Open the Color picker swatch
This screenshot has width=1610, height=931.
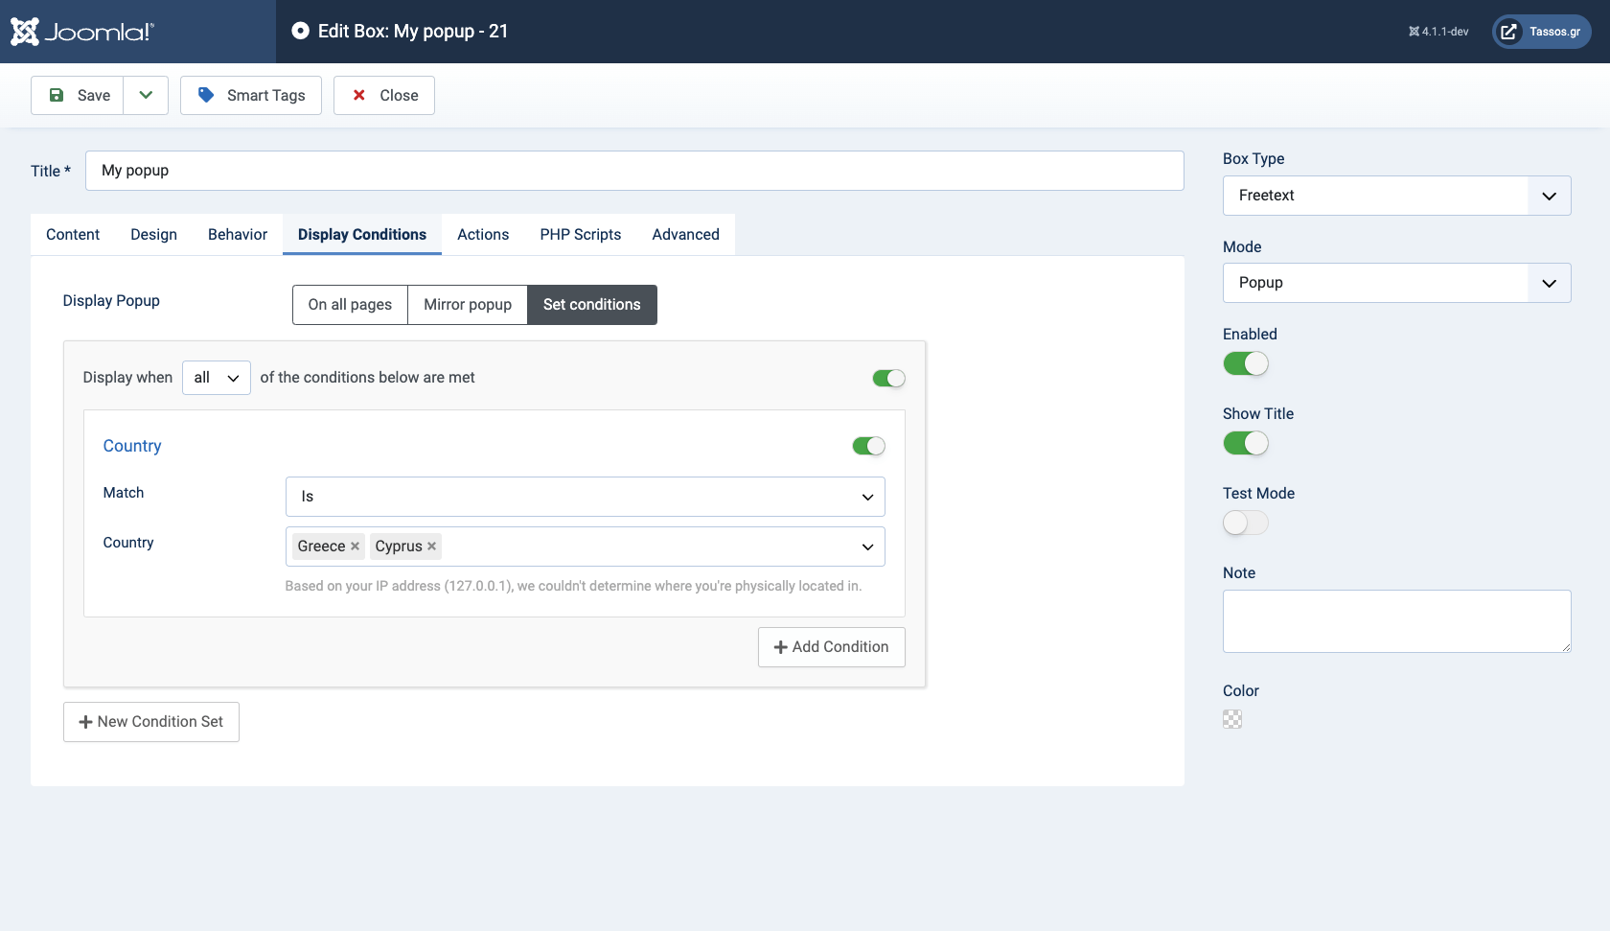pyautogui.click(x=1232, y=719)
